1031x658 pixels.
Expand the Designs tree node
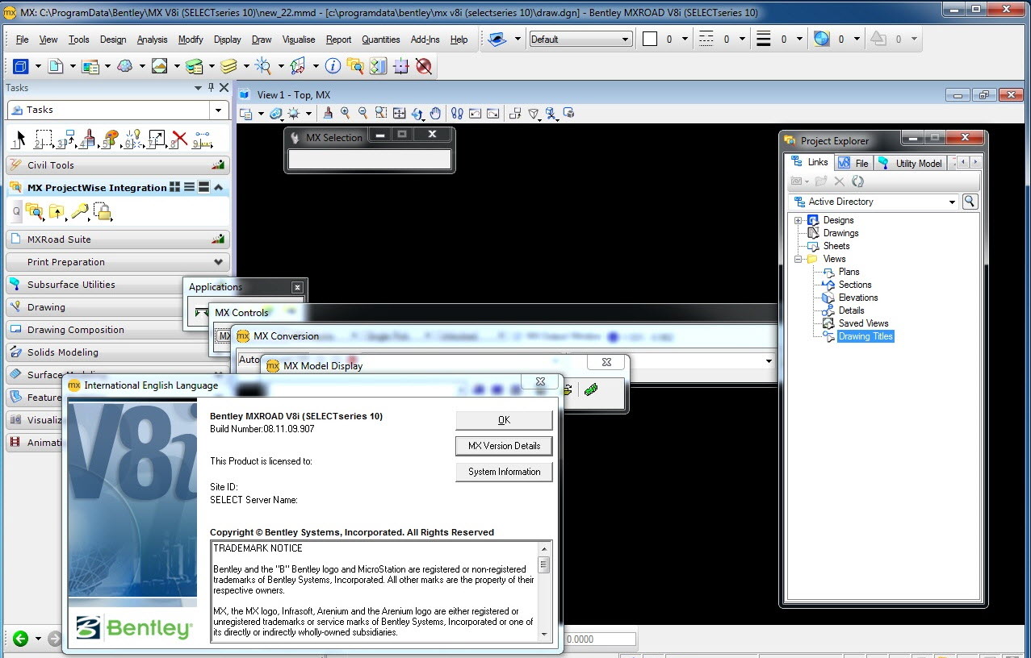click(x=798, y=220)
